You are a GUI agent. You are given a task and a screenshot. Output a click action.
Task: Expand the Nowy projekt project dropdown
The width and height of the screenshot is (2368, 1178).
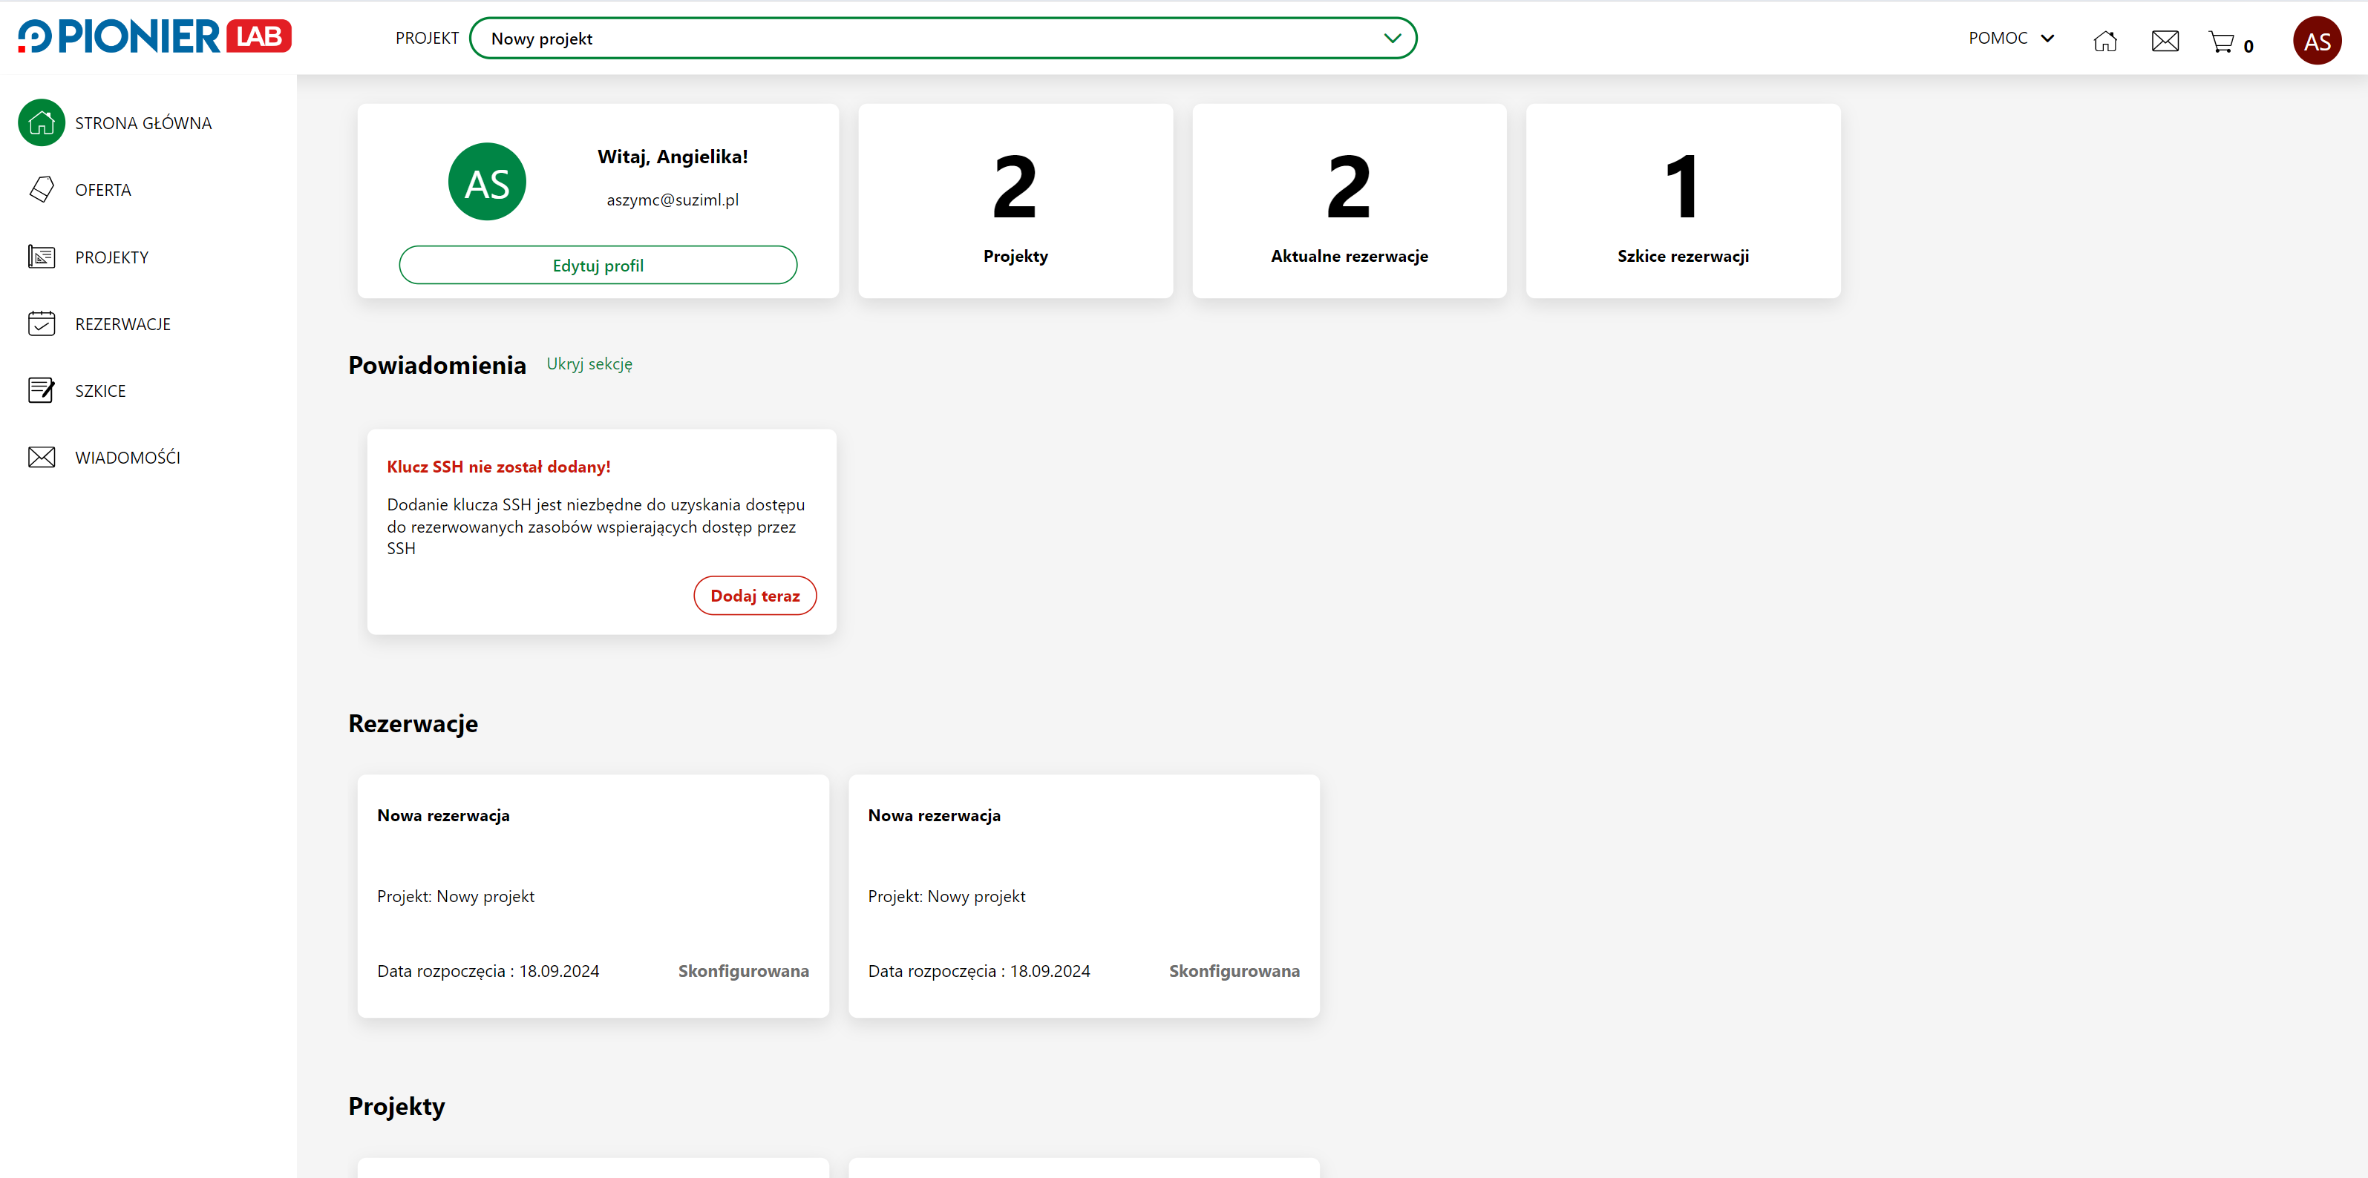pyautogui.click(x=943, y=39)
